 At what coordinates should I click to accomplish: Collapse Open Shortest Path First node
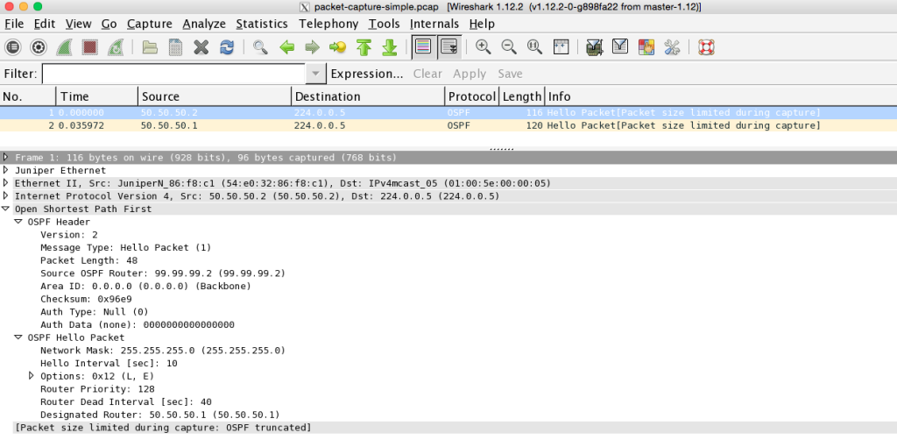6,209
